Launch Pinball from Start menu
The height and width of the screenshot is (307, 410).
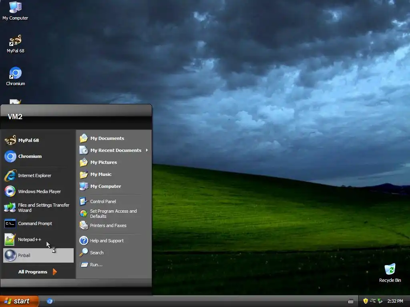click(38, 255)
